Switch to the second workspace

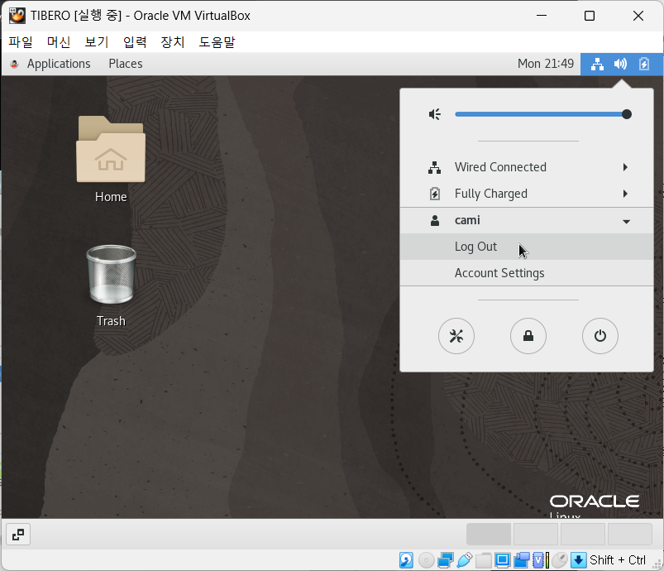point(536,534)
